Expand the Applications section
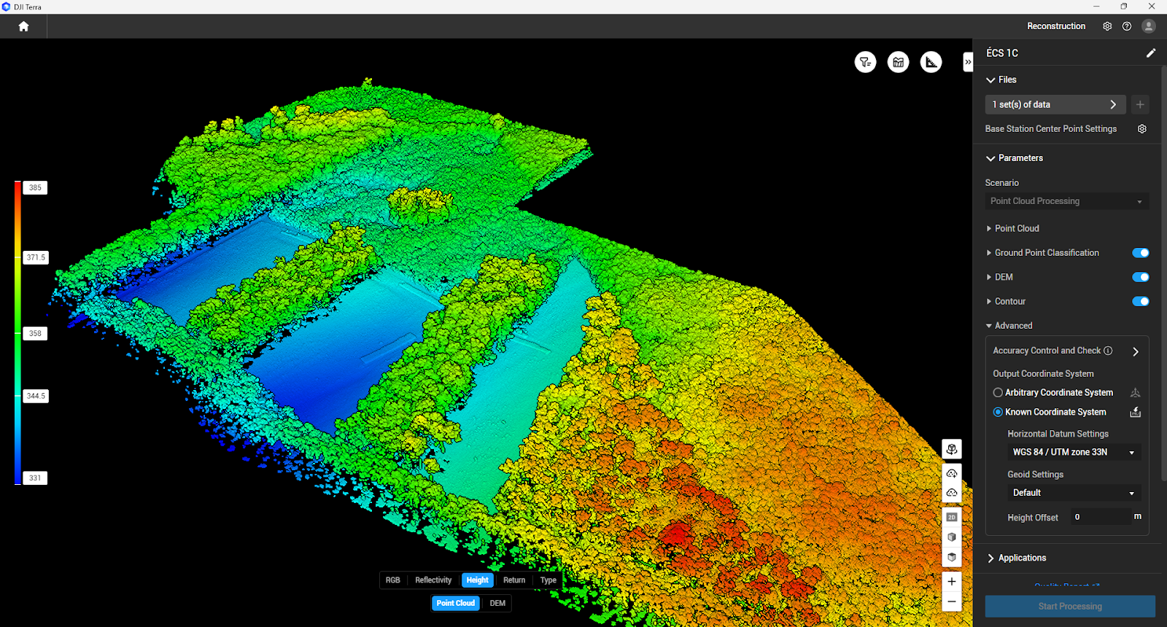 click(x=1021, y=558)
